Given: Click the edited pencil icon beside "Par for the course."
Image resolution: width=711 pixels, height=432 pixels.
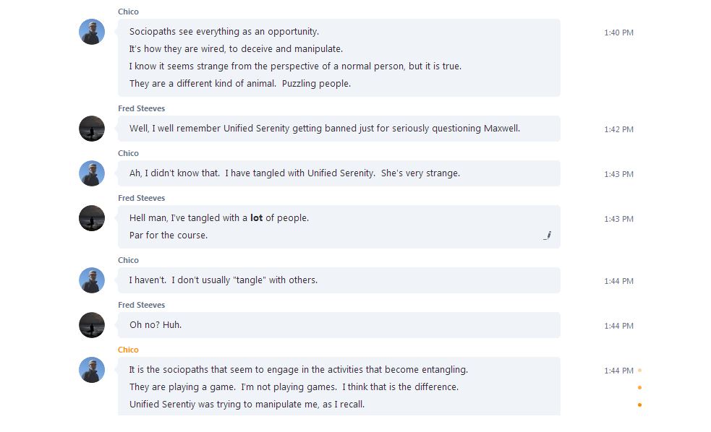Looking at the screenshot, I should 548,235.
